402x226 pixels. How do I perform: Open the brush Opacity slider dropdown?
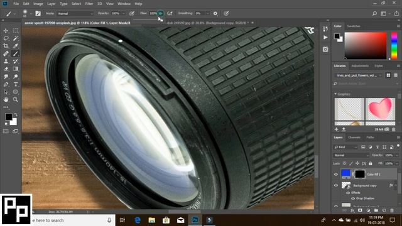[x=123, y=13]
